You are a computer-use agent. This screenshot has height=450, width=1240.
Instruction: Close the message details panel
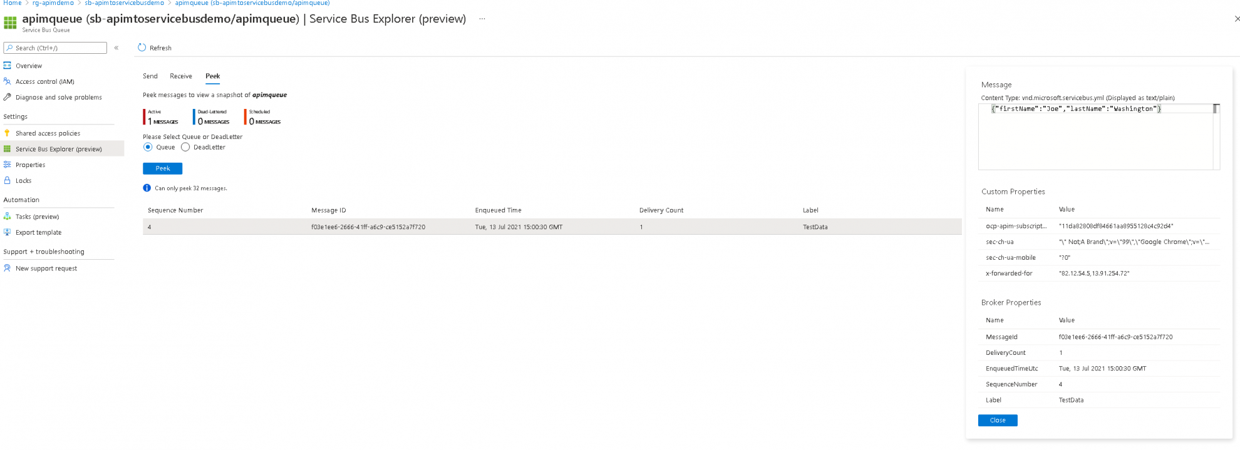(997, 421)
